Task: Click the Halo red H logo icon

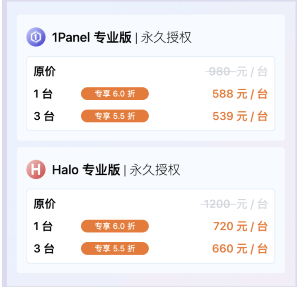Action: tap(36, 169)
